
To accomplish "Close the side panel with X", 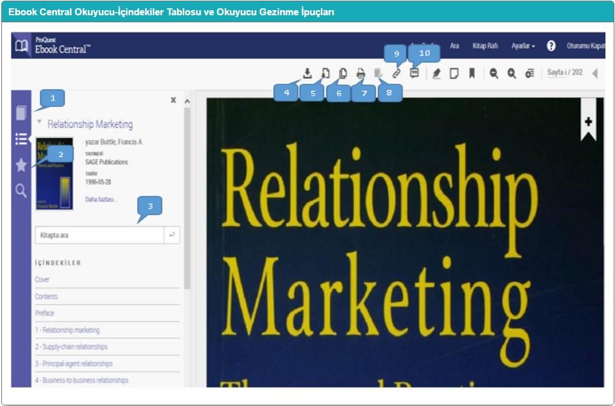I will [x=173, y=100].
